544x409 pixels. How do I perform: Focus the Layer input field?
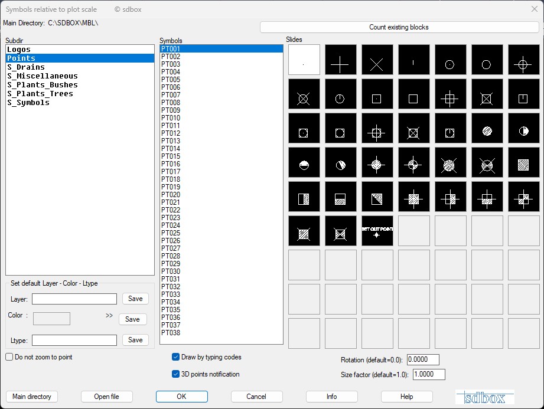click(74, 299)
